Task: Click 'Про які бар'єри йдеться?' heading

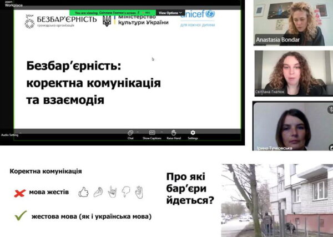Action: coord(190,188)
